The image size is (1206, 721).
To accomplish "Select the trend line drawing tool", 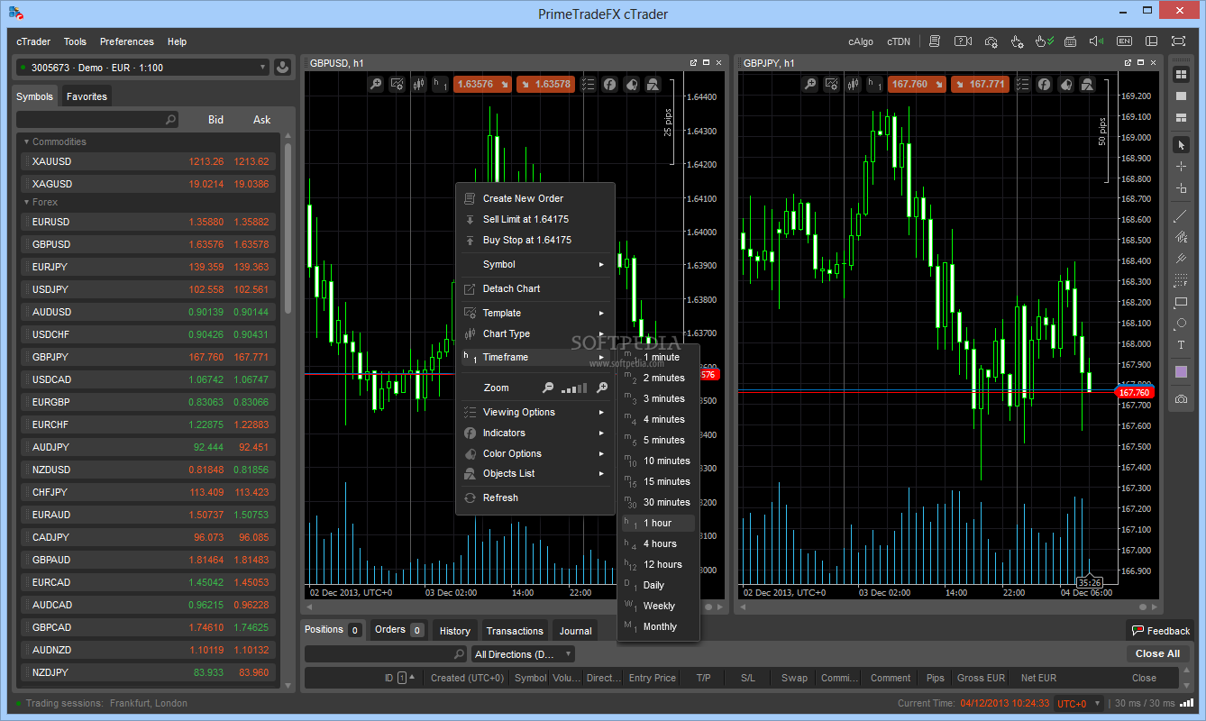I will (1181, 216).
